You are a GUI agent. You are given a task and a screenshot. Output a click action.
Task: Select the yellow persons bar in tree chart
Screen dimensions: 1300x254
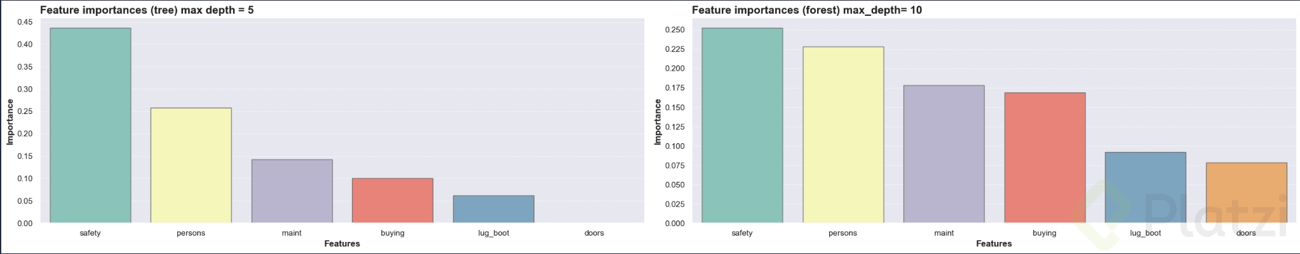coord(191,165)
